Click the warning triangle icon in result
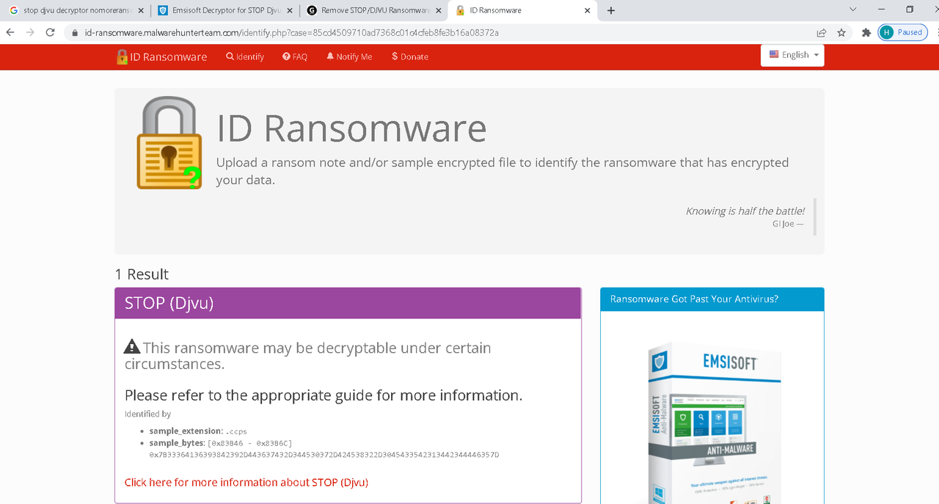 point(132,346)
